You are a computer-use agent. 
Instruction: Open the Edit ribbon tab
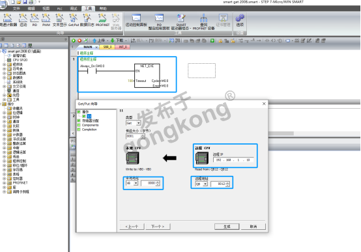click(31, 8)
